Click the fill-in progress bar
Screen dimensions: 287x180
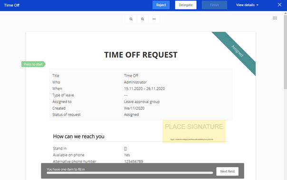130,173
